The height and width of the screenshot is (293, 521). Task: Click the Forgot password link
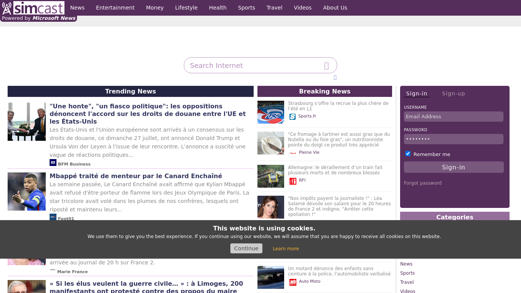(x=423, y=183)
